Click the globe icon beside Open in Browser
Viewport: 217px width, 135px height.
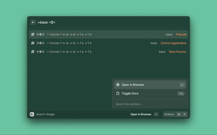pos(118,85)
